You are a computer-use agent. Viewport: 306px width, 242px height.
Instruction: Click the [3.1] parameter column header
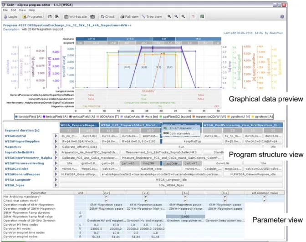click(x=185, y=193)
